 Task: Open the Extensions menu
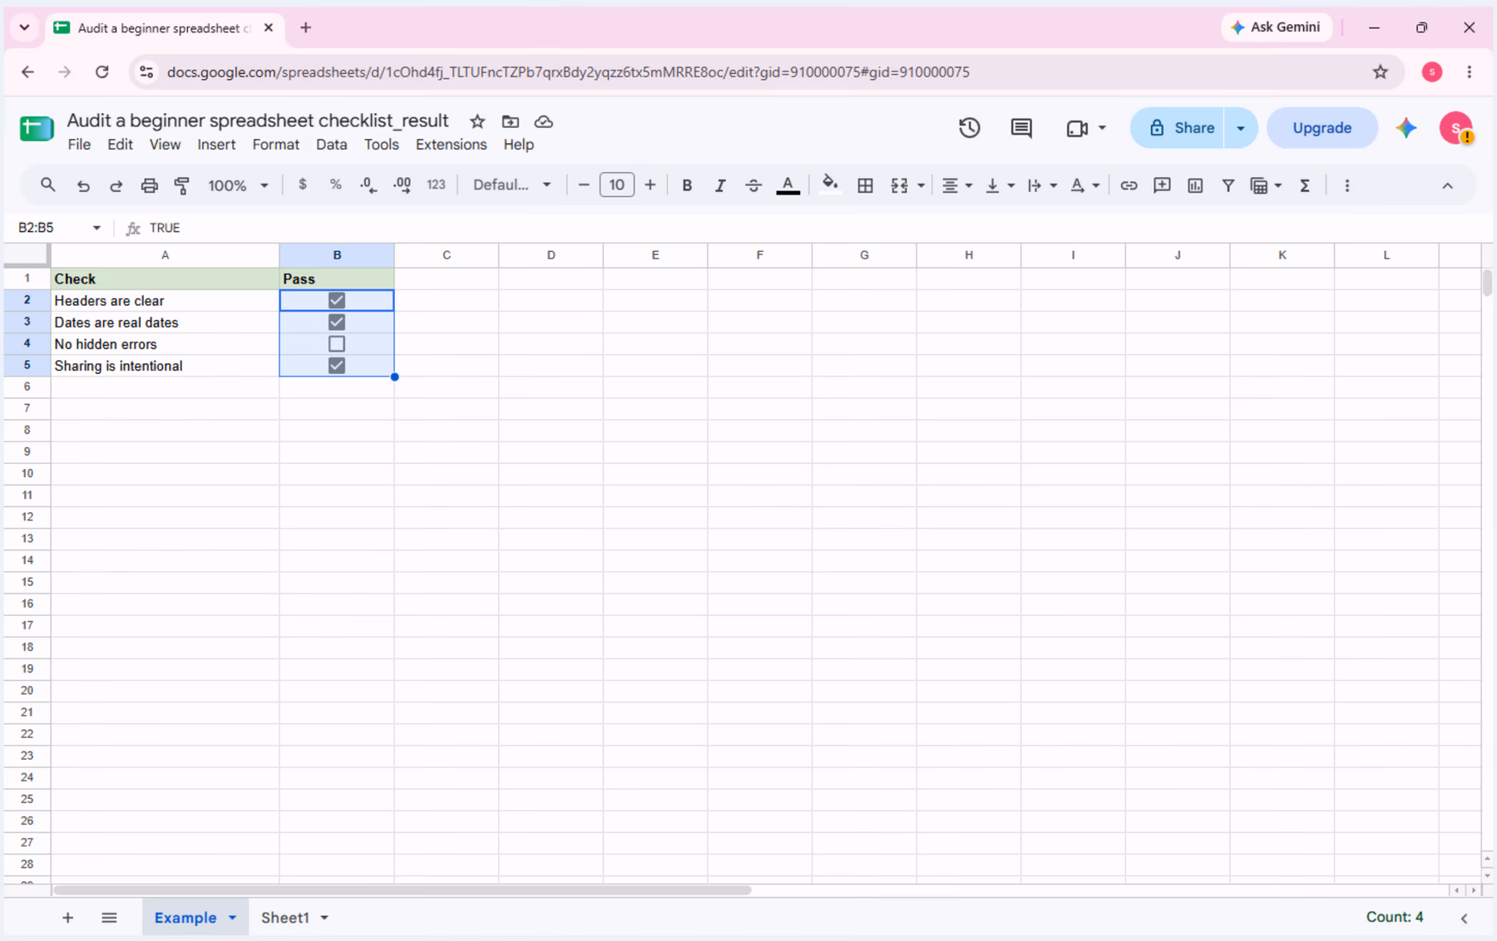point(451,145)
